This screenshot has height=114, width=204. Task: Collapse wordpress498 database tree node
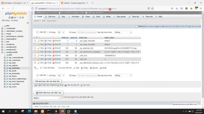[2, 52]
